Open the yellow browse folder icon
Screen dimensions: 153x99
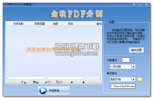click(140, 79)
